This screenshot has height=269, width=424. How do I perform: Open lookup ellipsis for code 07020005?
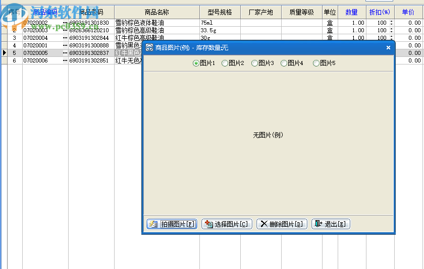click(x=65, y=53)
